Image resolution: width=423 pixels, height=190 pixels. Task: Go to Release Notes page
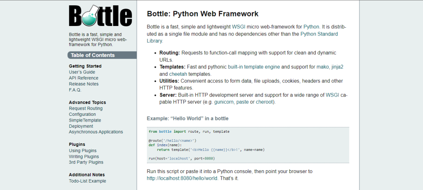click(83, 84)
